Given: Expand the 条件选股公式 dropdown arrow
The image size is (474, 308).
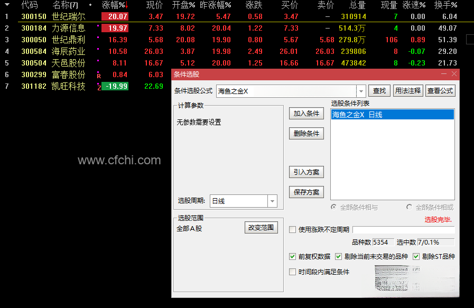Looking at the screenshot, I should pos(361,91).
